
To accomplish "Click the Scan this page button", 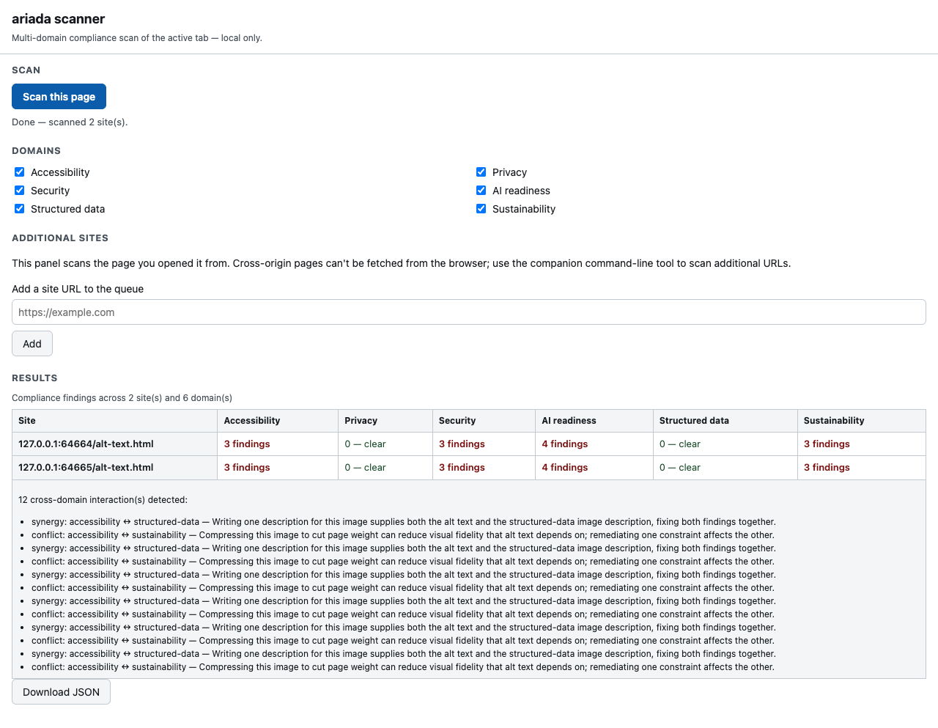I will [59, 97].
